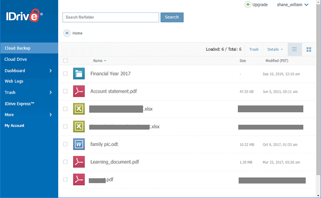The height and width of the screenshot is (198, 321).
Task: Click the scrollbar down arrow
Action: (x=318, y=196)
